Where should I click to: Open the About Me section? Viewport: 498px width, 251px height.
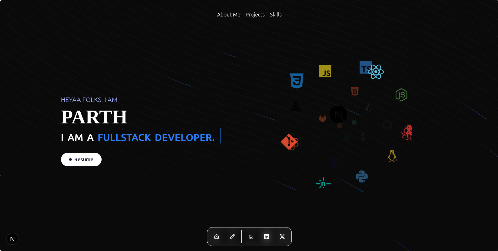229,15
